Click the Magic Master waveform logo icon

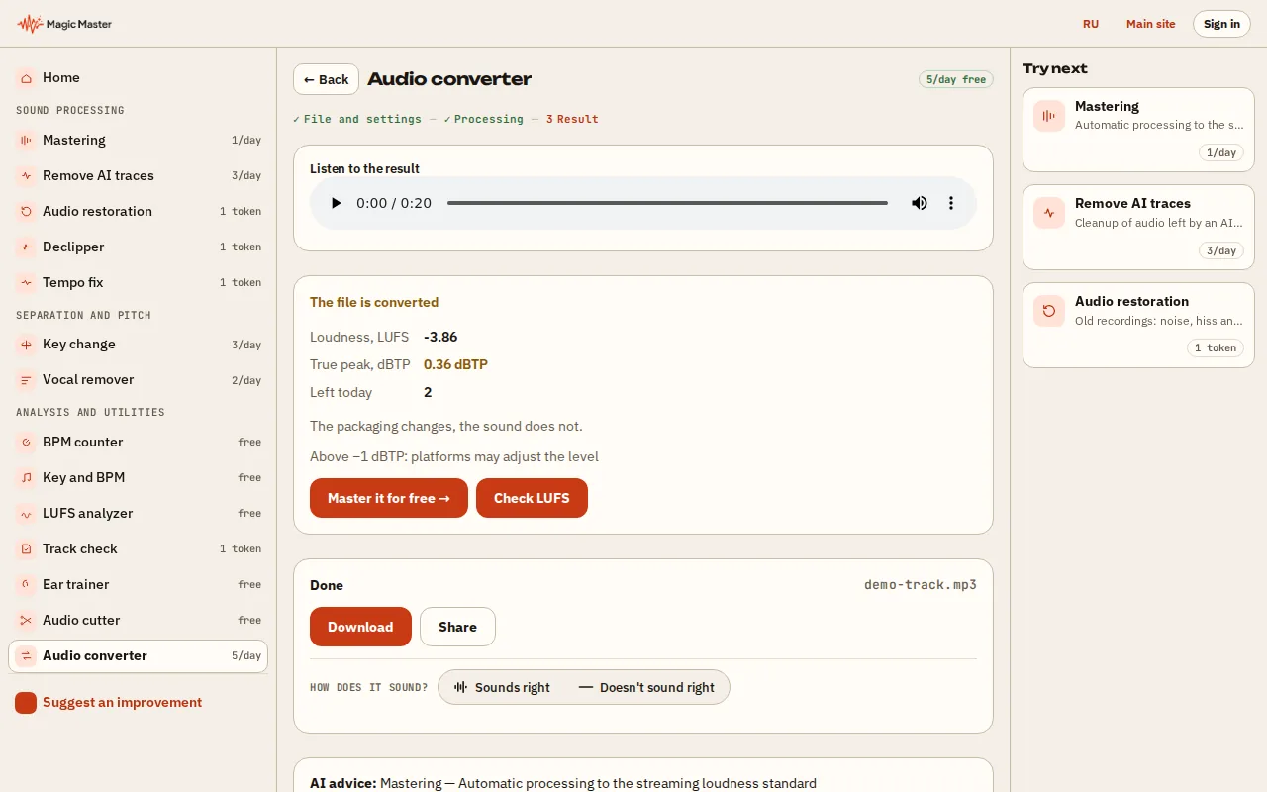[30, 24]
